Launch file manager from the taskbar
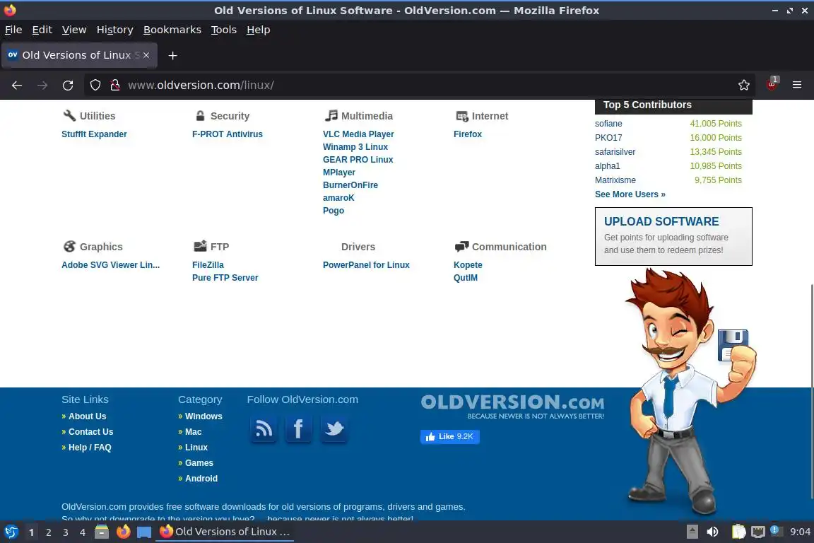The image size is (814, 543). 102,532
